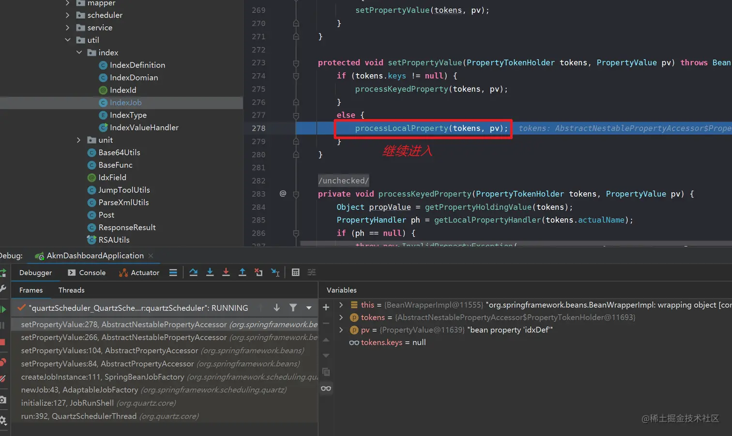Collapse the util folder
This screenshot has width=732, height=436.
(x=68, y=40)
